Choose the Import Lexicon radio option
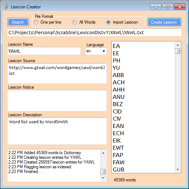The image size is (189, 189). [108, 22]
